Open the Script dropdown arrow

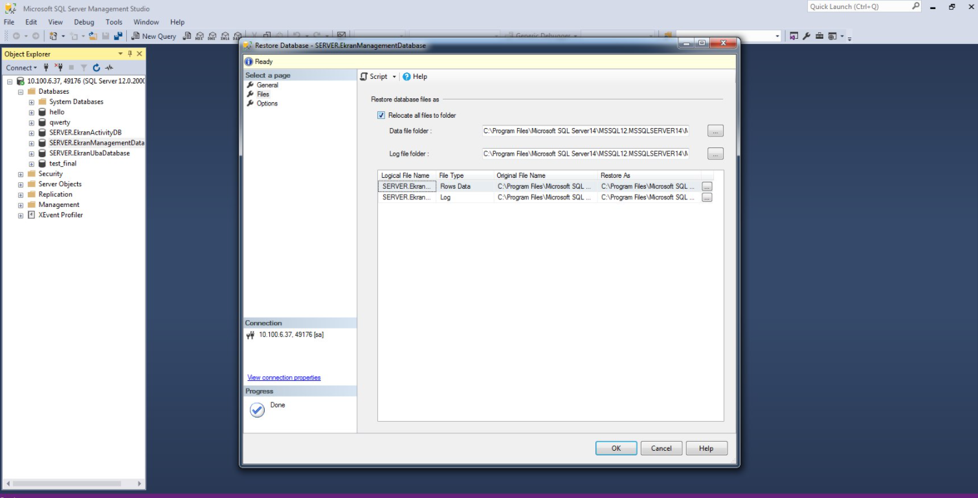pyautogui.click(x=394, y=77)
